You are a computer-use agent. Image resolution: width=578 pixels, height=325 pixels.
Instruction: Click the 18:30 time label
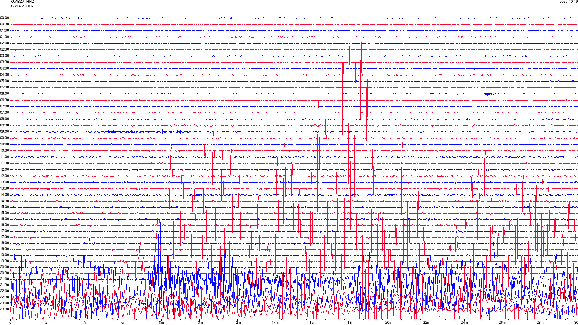click(5, 249)
